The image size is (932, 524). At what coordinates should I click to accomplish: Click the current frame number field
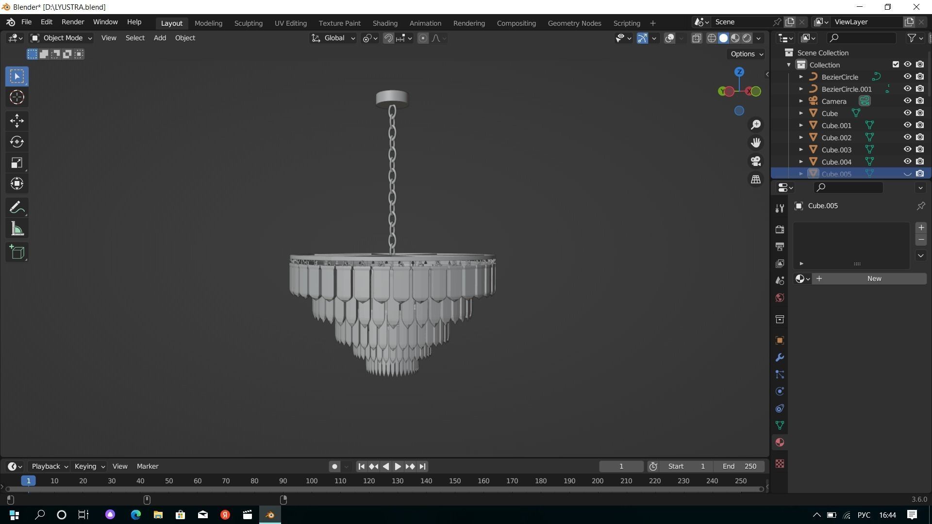point(621,467)
